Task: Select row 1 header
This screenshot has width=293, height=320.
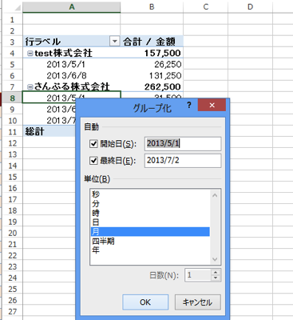Action: pos(12,19)
